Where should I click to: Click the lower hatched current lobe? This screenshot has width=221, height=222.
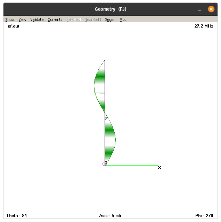coord(109,139)
